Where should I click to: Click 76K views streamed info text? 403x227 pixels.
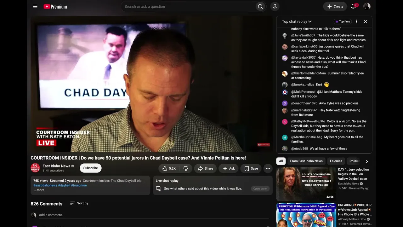(x=57, y=181)
